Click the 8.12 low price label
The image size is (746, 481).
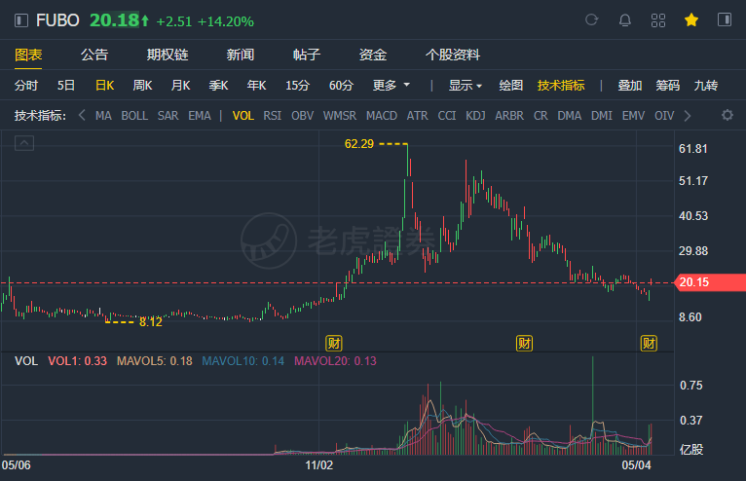[x=151, y=322]
